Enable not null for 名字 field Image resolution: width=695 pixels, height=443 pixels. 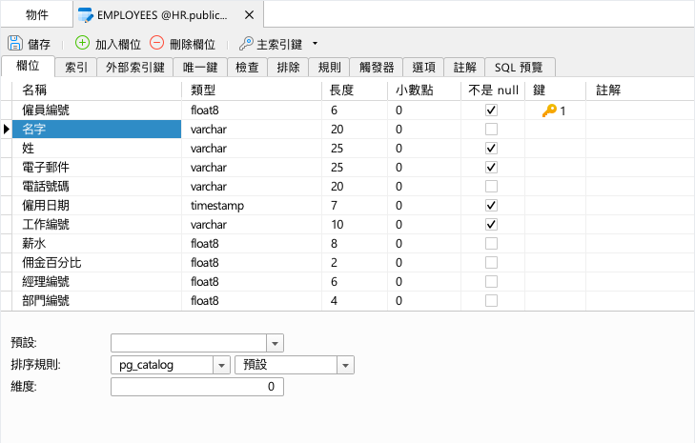point(491,130)
